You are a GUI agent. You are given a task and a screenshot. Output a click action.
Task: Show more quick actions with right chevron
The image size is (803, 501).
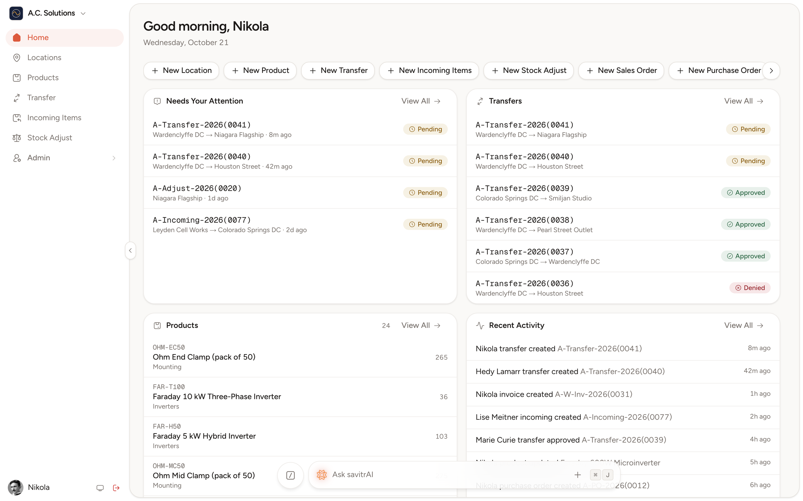tap(771, 71)
